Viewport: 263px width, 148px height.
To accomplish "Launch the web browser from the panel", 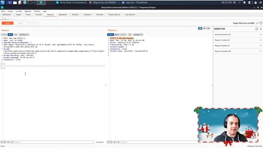I will pos(25,2).
